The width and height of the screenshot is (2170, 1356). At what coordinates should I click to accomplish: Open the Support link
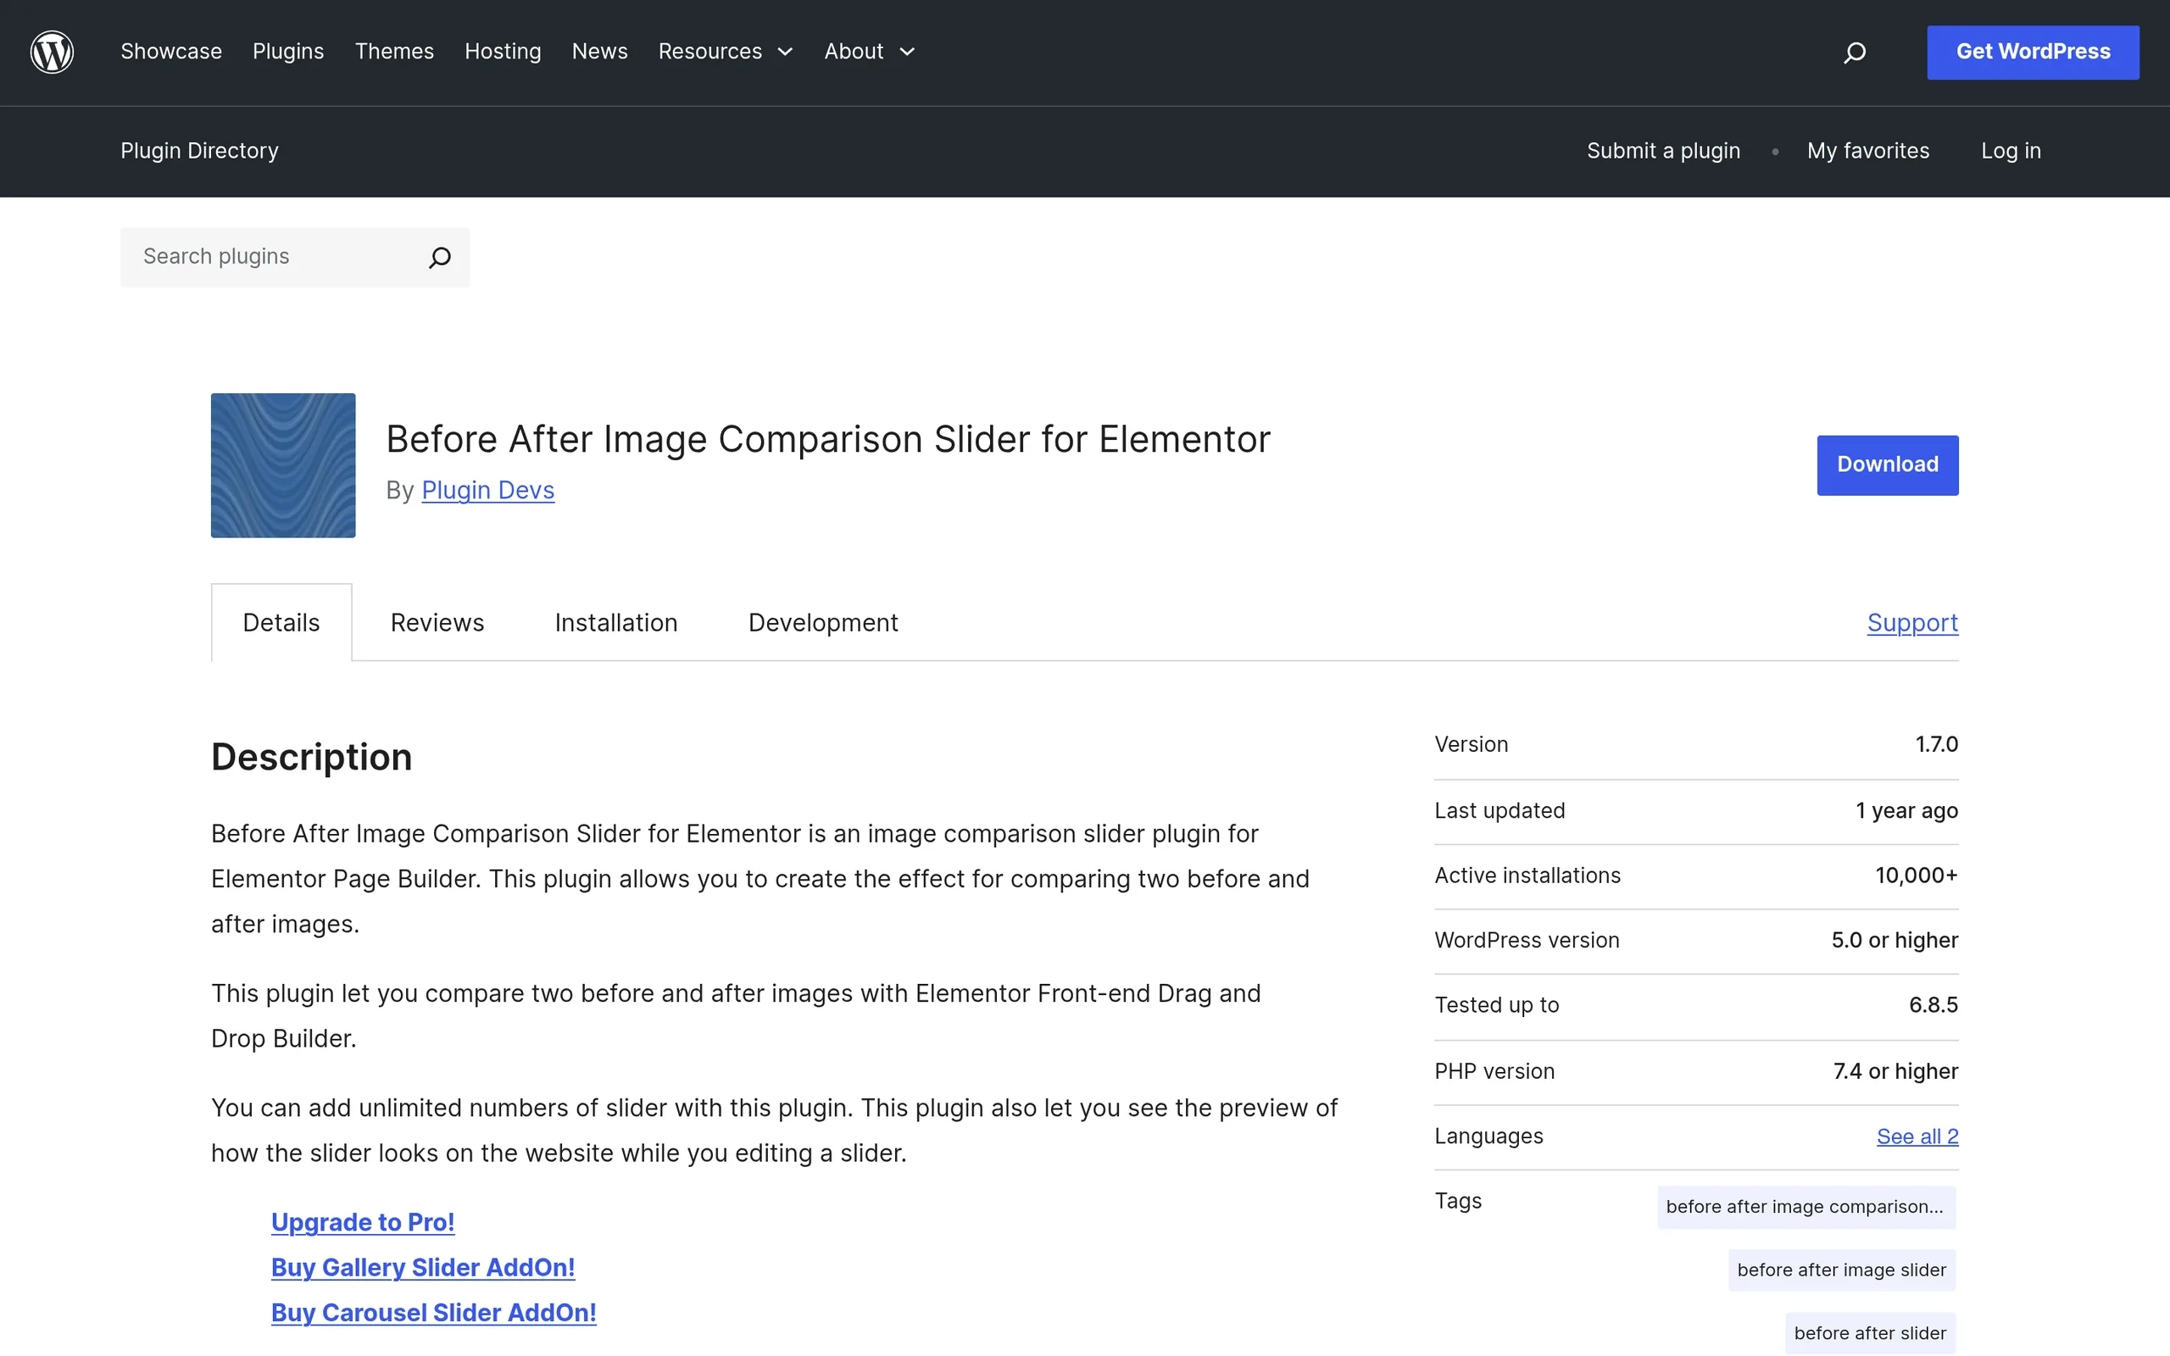tap(1912, 623)
